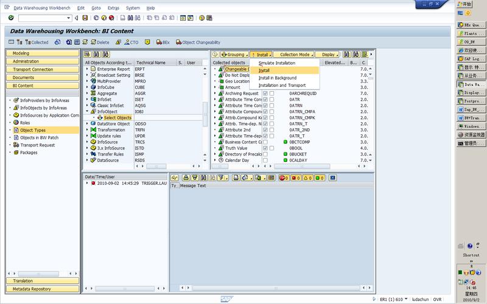This screenshot has width=487, height=304.
Task: Click the Find binoculars icon in standard toolbar
Action: [130, 18]
